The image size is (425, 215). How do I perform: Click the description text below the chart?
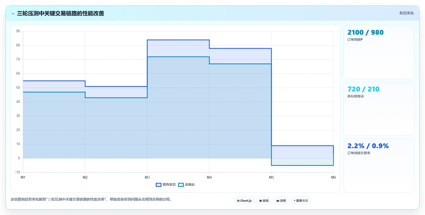tap(91, 200)
